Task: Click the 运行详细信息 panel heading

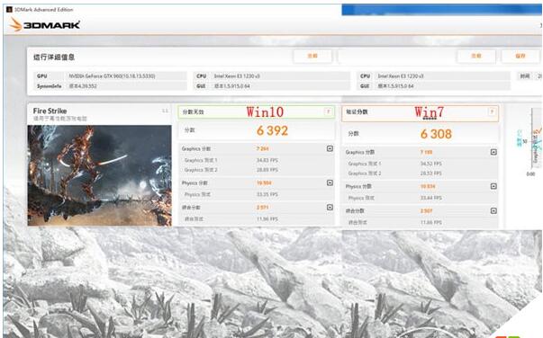Action: [x=54, y=57]
